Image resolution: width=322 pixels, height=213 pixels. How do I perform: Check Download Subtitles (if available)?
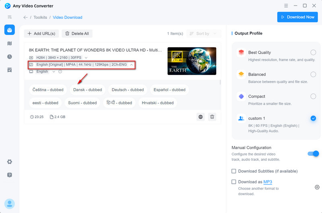[x=234, y=171]
